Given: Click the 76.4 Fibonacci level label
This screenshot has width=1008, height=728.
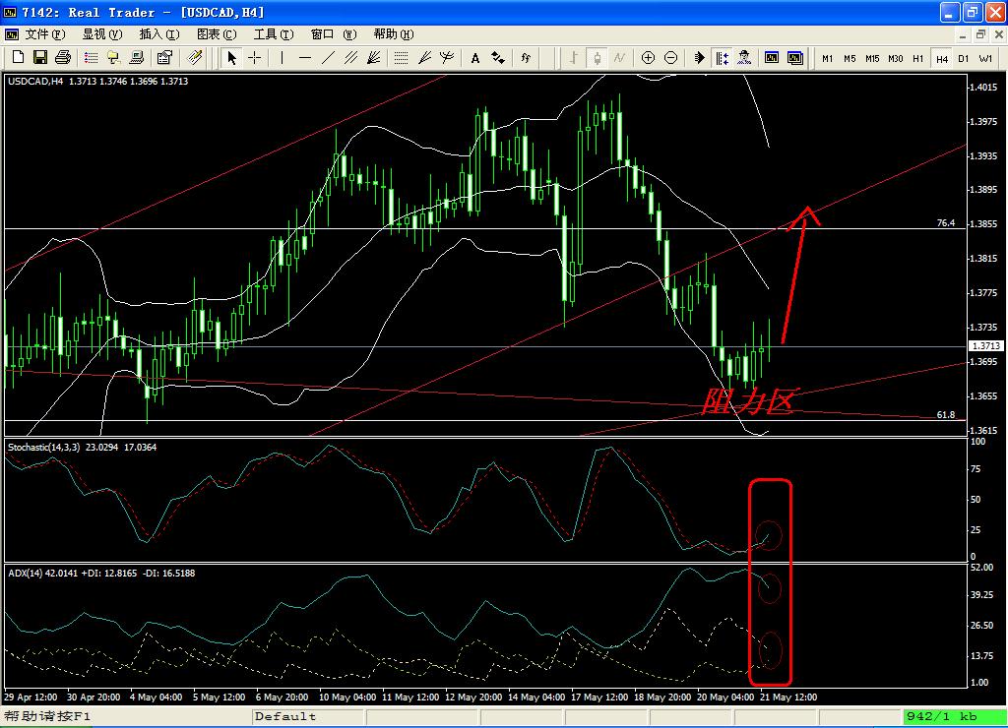Looking at the screenshot, I should tap(946, 223).
